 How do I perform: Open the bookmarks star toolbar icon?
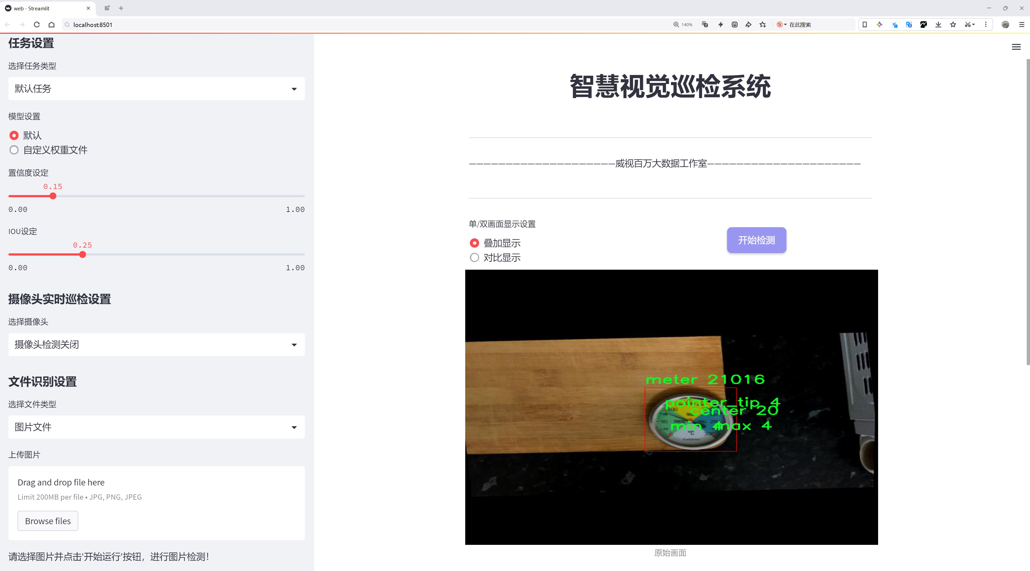click(953, 25)
